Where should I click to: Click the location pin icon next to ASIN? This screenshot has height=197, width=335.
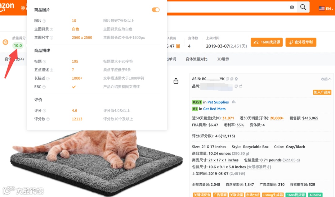tap(236, 79)
